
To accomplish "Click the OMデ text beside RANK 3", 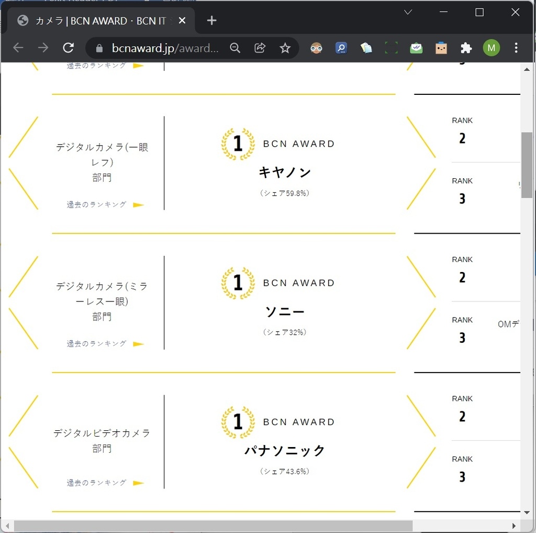I will point(509,324).
